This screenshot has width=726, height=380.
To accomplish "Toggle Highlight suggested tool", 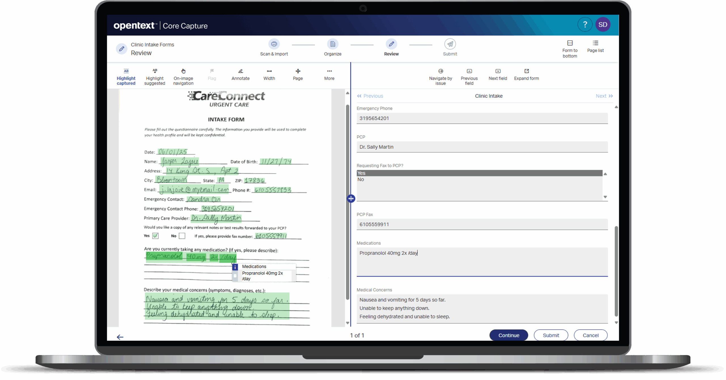I will point(155,77).
